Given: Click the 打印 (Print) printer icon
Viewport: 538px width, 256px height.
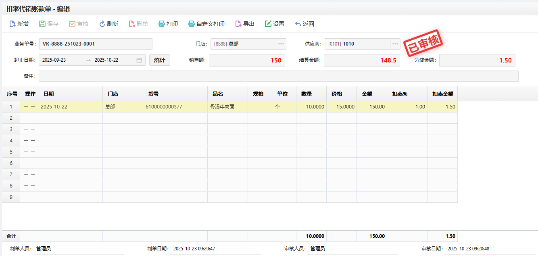Looking at the screenshot, I should click(162, 24).
